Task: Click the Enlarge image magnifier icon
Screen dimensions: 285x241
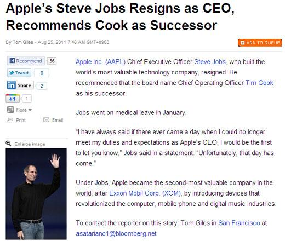Action: (x=8, y=144)
